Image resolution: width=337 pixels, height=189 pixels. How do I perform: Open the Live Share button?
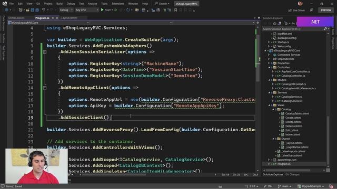[296, 10]
